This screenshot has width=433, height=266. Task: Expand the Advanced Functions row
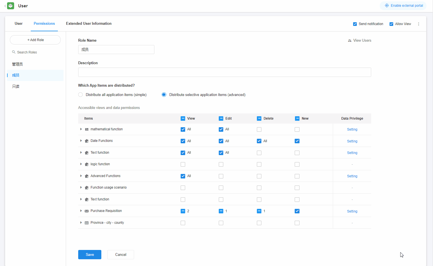click(x=81, y=176)
